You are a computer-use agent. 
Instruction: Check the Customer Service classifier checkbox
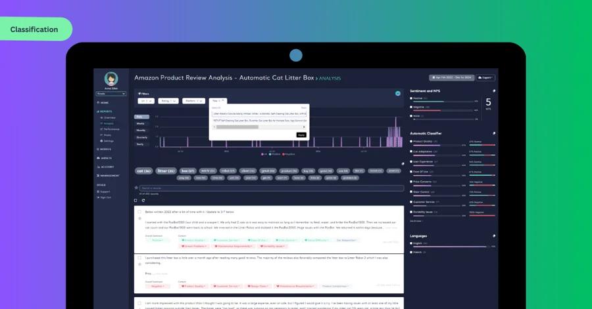[411, 201]
